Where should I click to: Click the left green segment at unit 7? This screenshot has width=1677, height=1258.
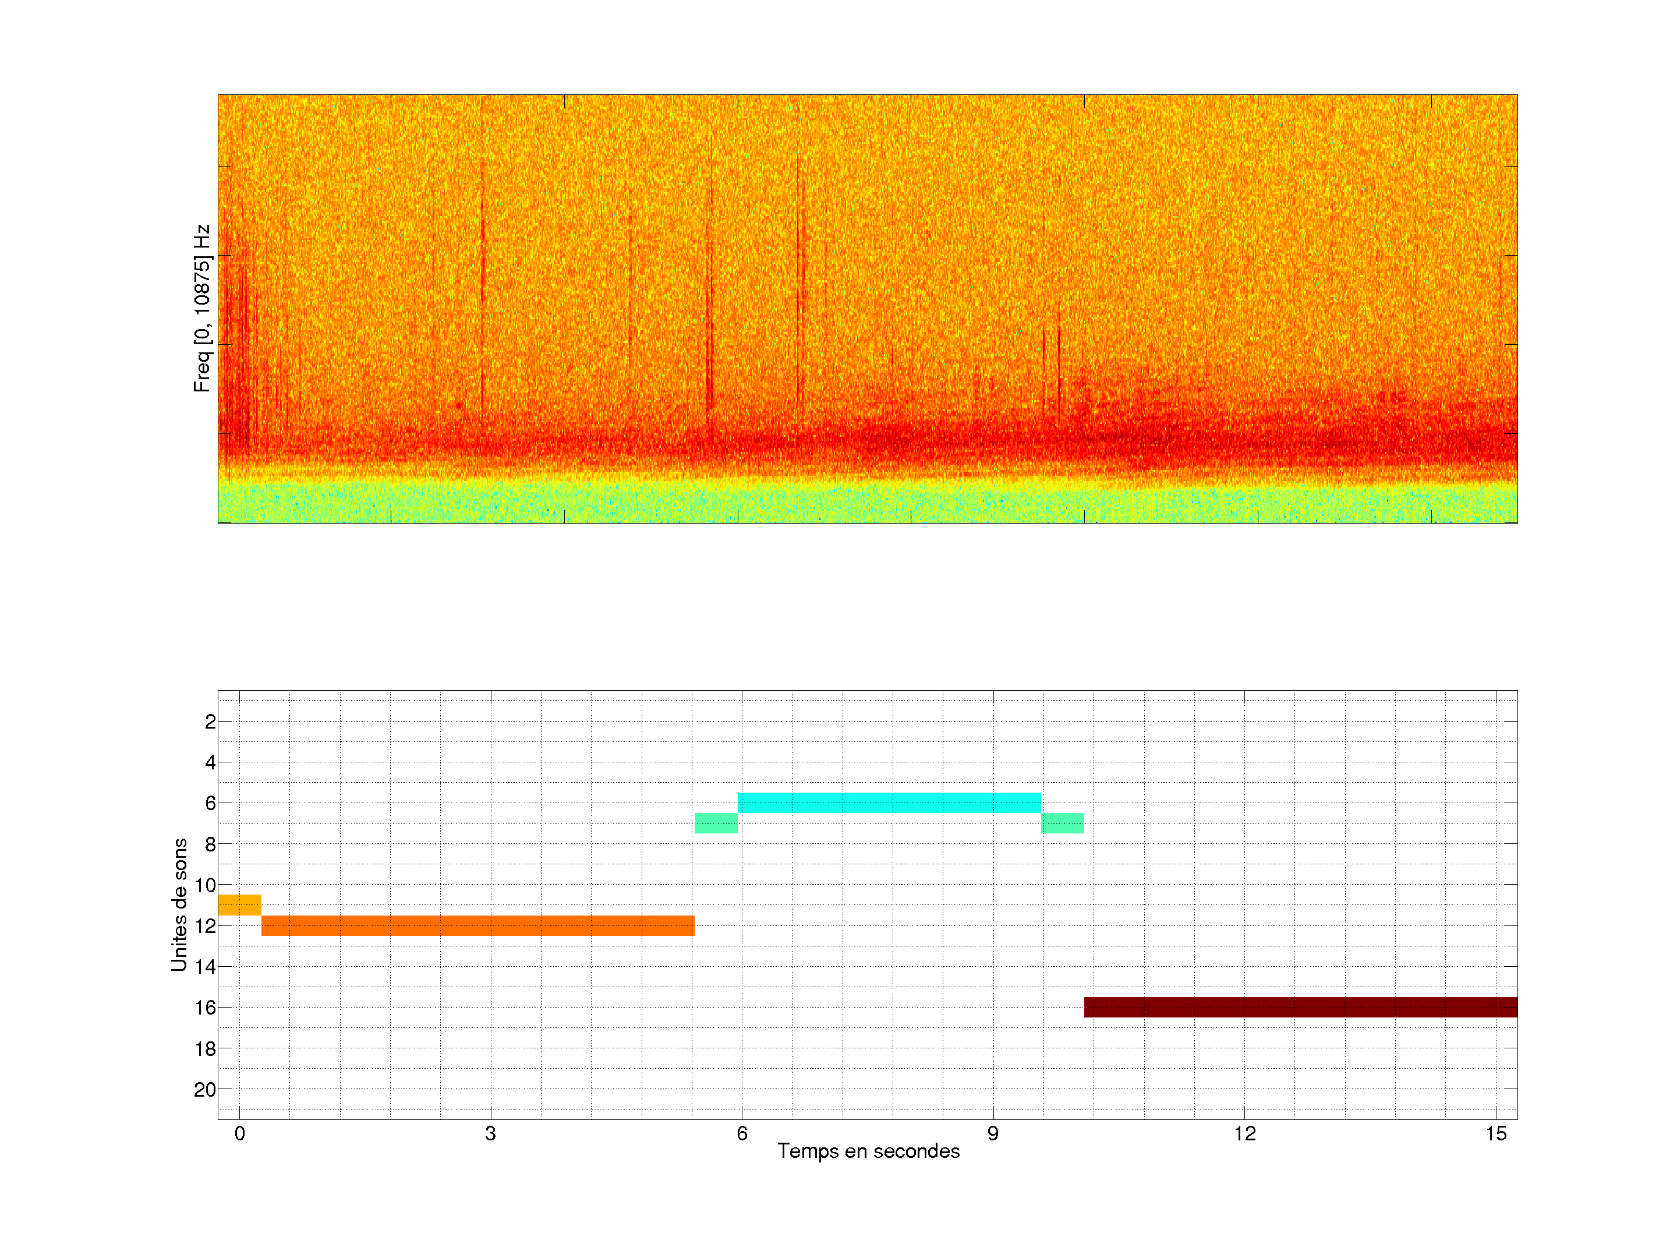pyautogui.click(x=716, y=823)
